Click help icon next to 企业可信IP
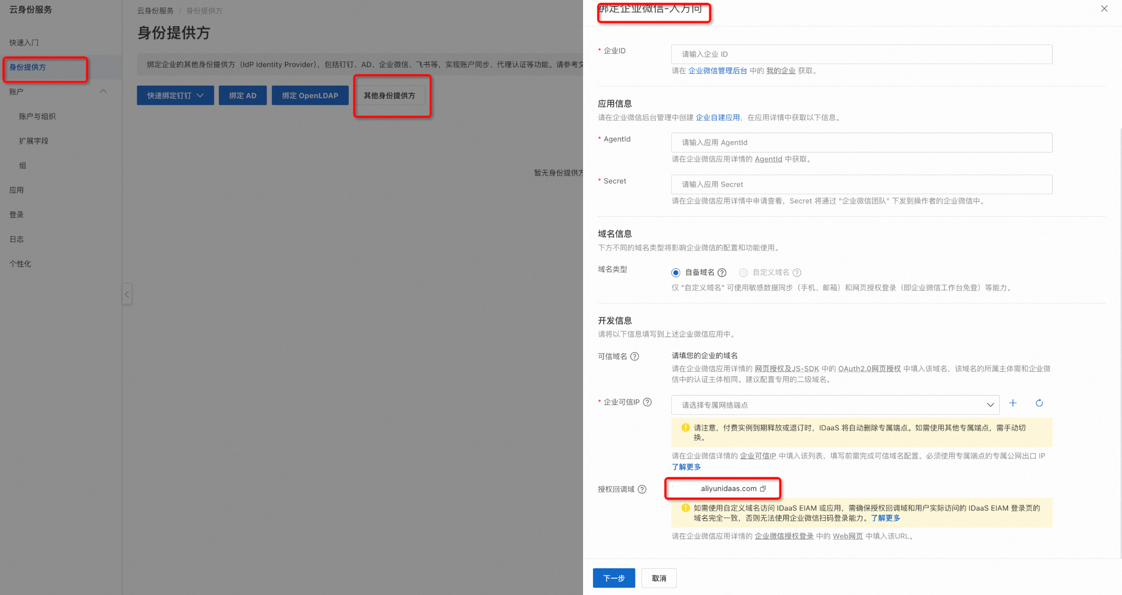 click(x=647, y=402)
